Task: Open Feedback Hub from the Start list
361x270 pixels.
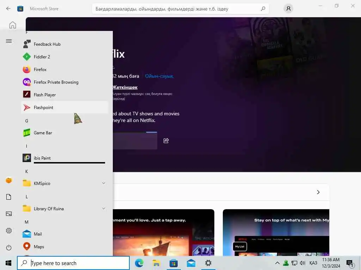Action: click(65, 44)
